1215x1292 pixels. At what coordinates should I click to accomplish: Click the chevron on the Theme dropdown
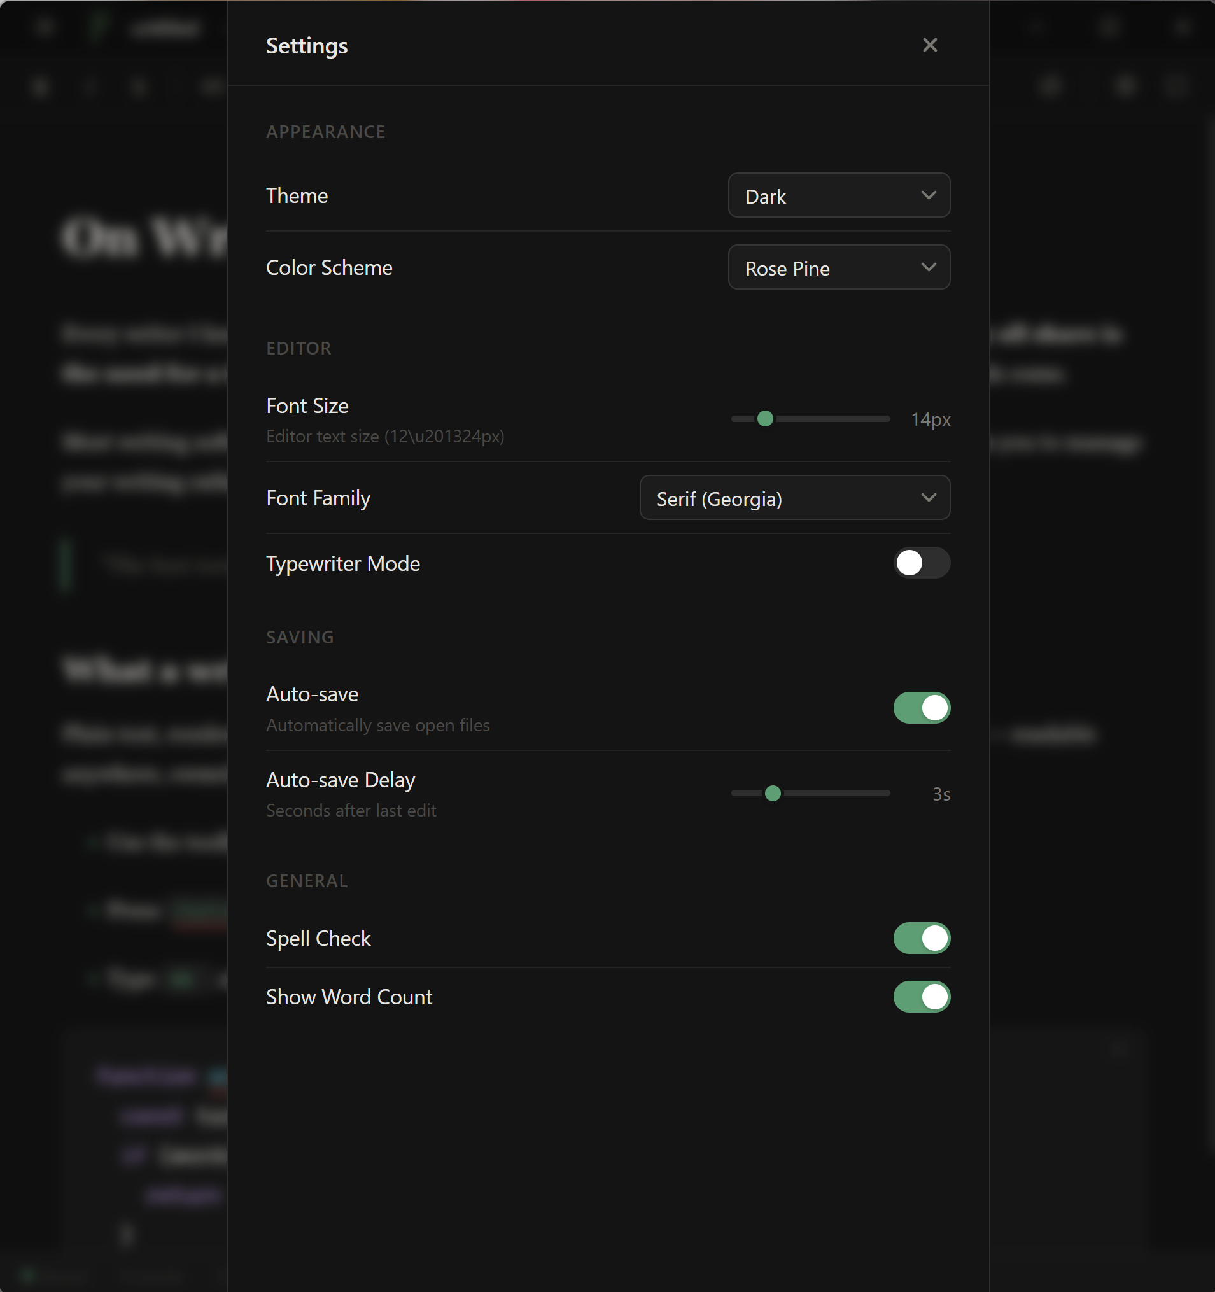pyautogui.click(x=929, y=195)
